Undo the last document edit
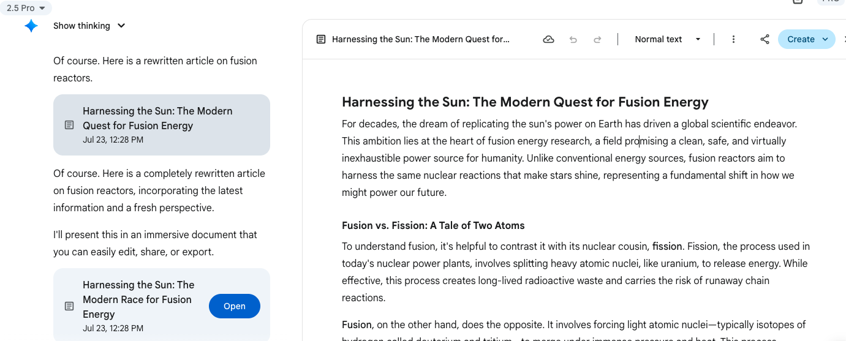Screen dimensions: 846x341 [573, 39]
